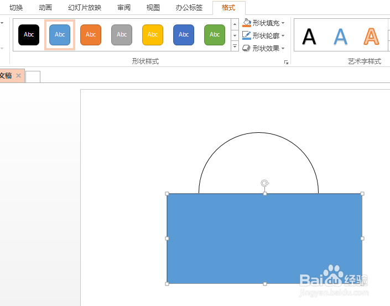The image size is (390, 306).
Task: Click the rectangle's top-right resize handle
Action: coord(362,194)
